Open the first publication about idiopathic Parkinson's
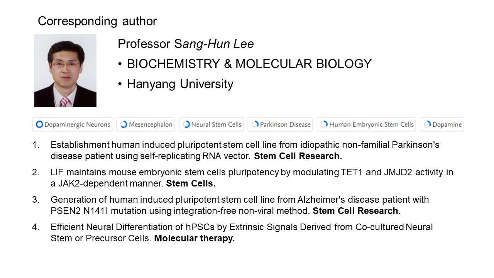This screenshot has width=494, height=278. [245, 151]
